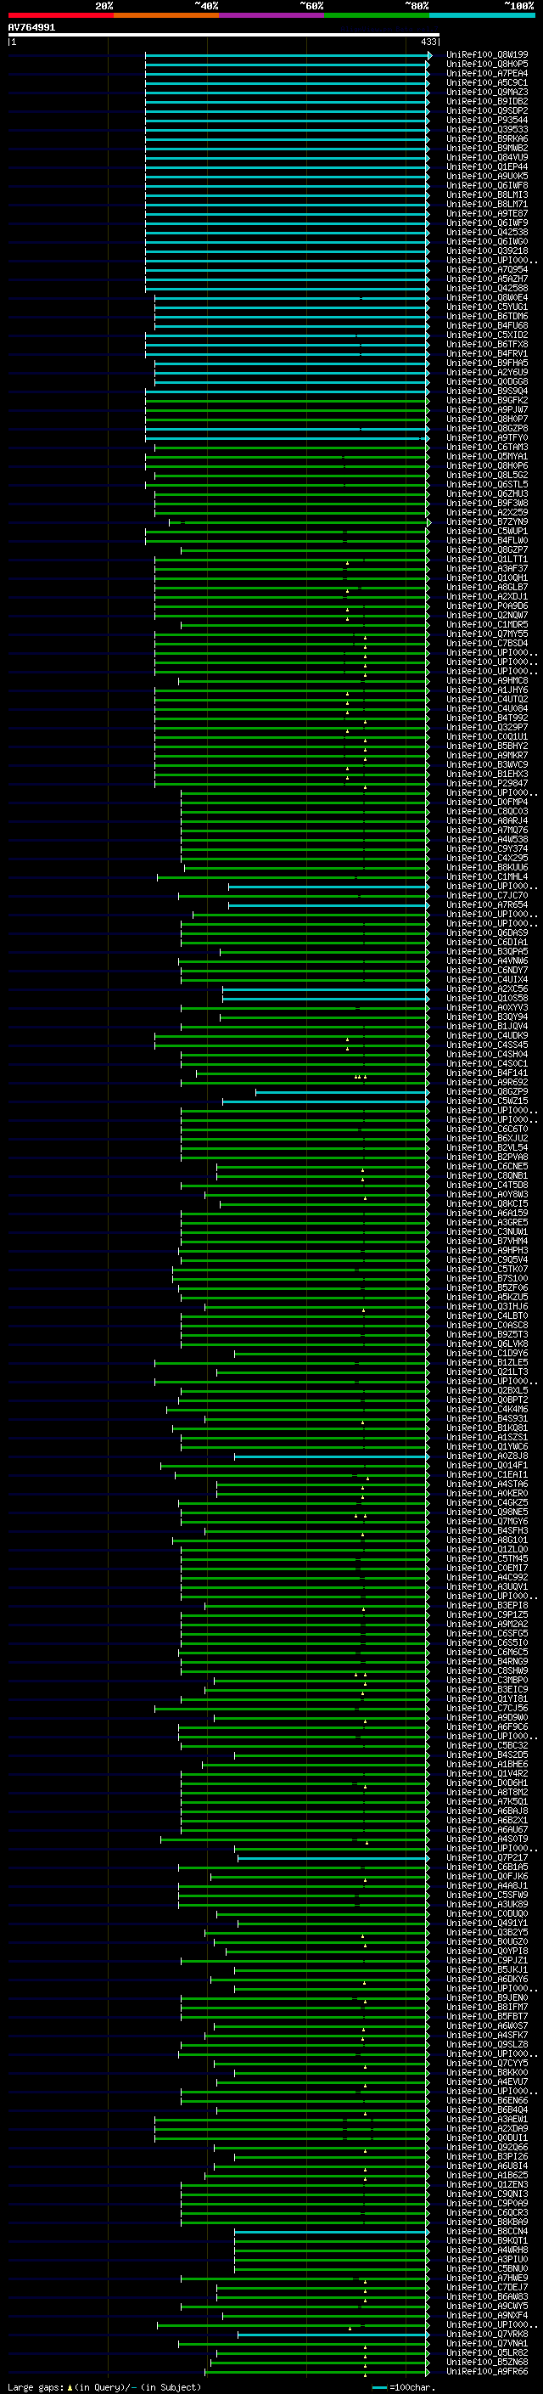The width and height of the screenshot is (543, 2394).
Task: Select hit UniRef100_Q39218
Action: pos(487,251)
